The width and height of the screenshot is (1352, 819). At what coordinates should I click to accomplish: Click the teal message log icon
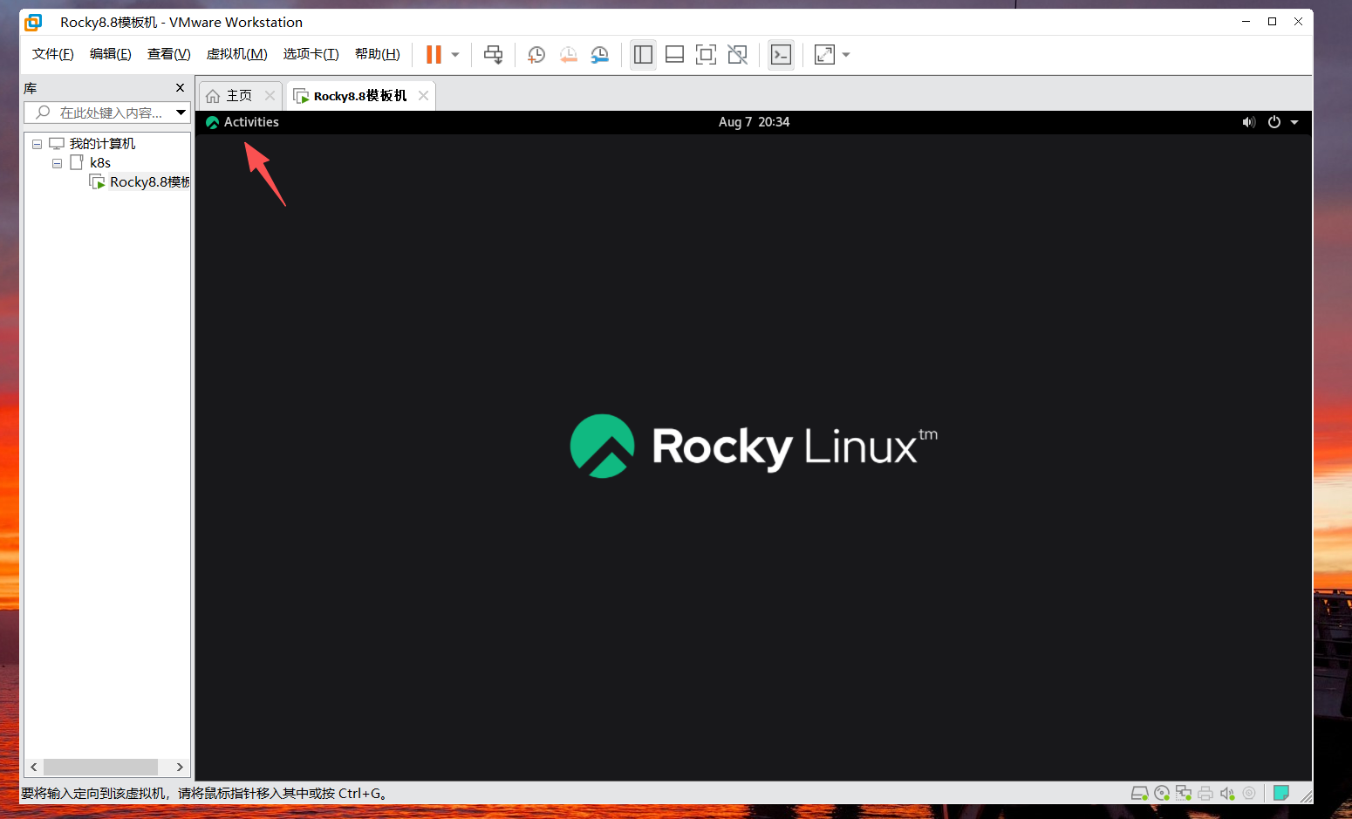pos(1280,793)
